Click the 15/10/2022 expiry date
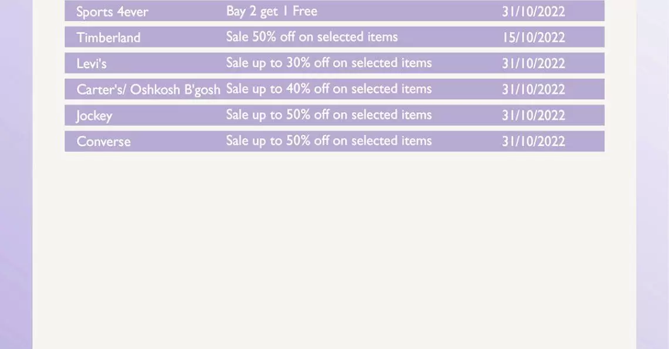The width and height of the screenshot is (669, 349). (533, 38)
